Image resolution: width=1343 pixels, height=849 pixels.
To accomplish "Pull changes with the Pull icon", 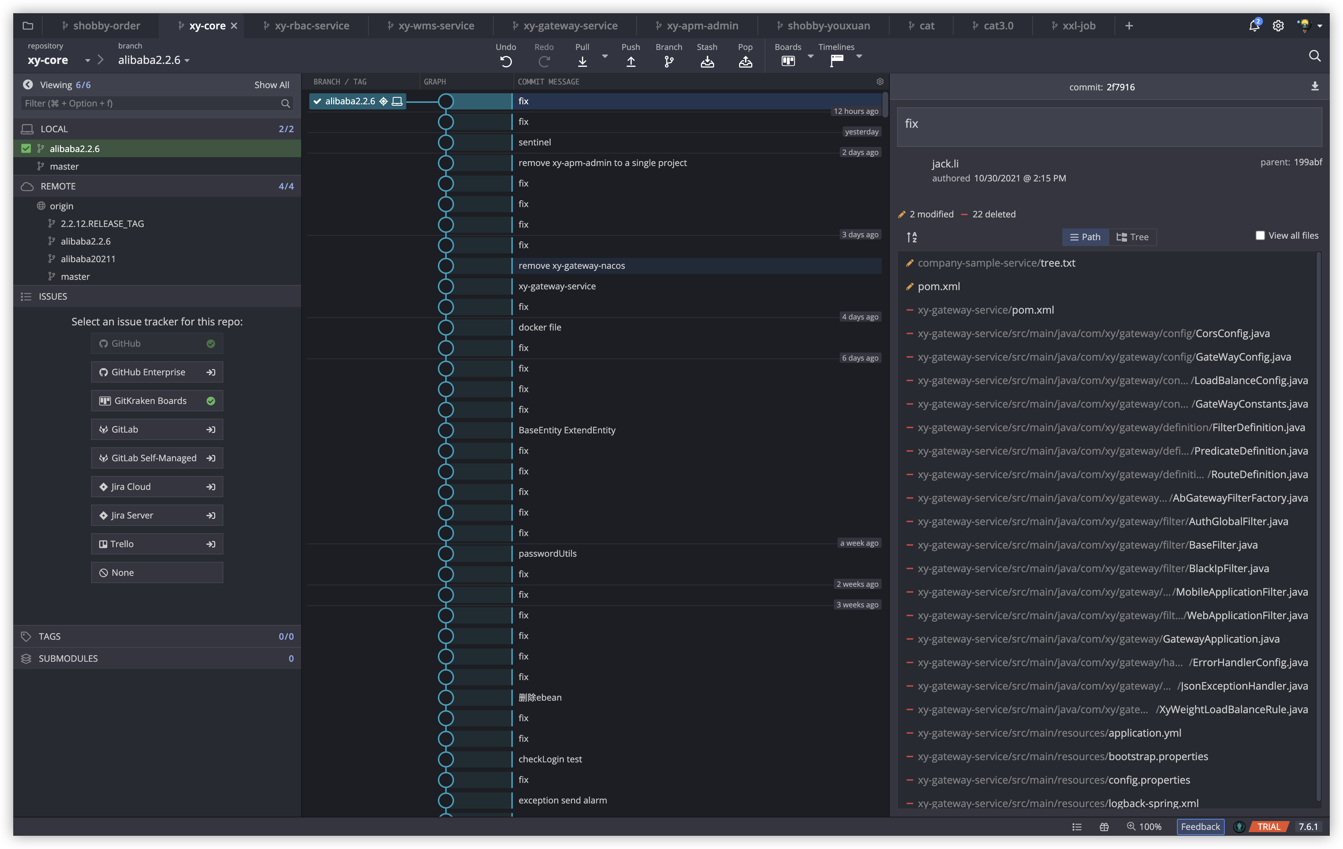I will (582, 61).
